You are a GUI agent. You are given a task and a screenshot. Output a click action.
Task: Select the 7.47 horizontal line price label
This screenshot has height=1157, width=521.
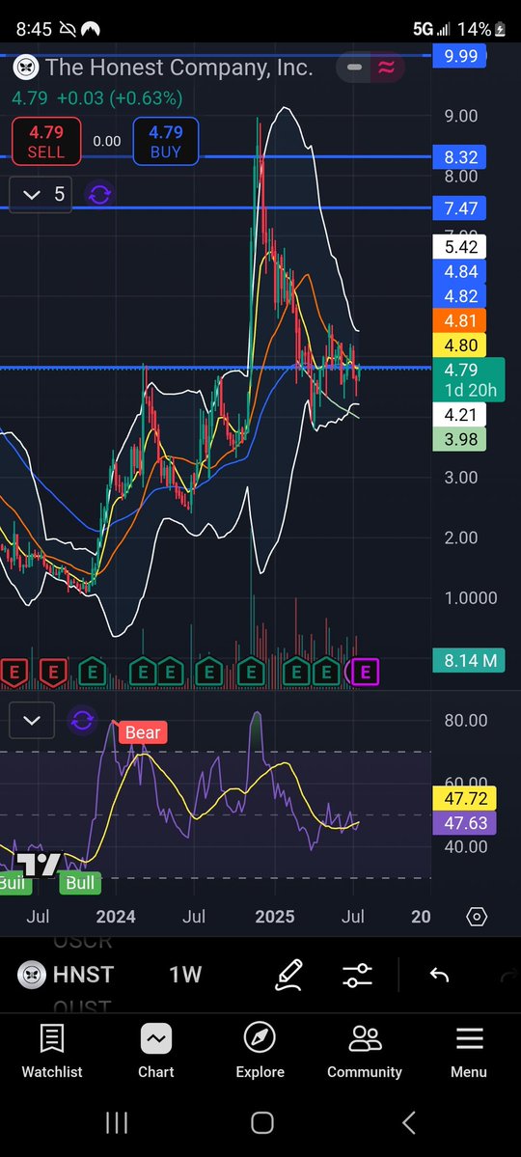coord(460,208)
